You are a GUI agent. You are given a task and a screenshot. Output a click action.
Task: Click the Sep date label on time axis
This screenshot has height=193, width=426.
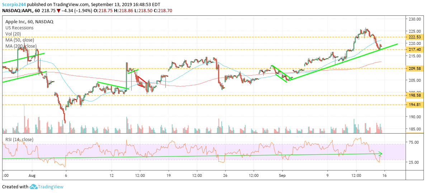[x=282, y=175]
